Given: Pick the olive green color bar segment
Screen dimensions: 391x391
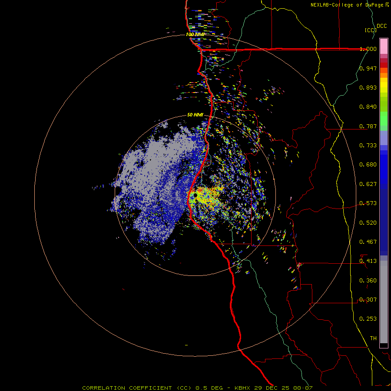Looking at the screenshot, I should [x=384, y=104].
